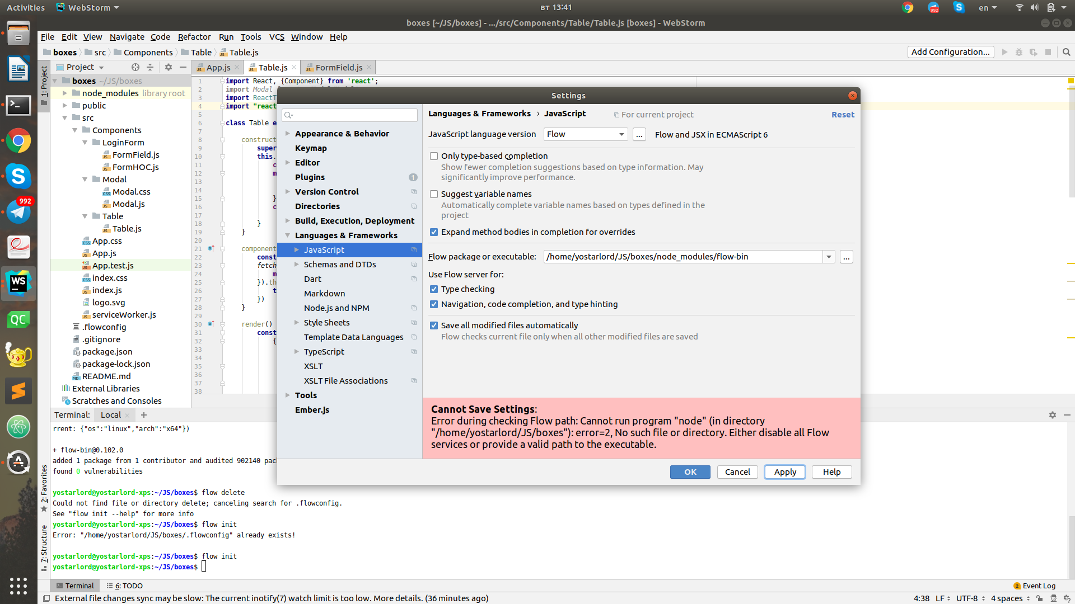The image size is (1075, 604).
Task: Select Node.js and NPM settings page
Action: [336, 308]
